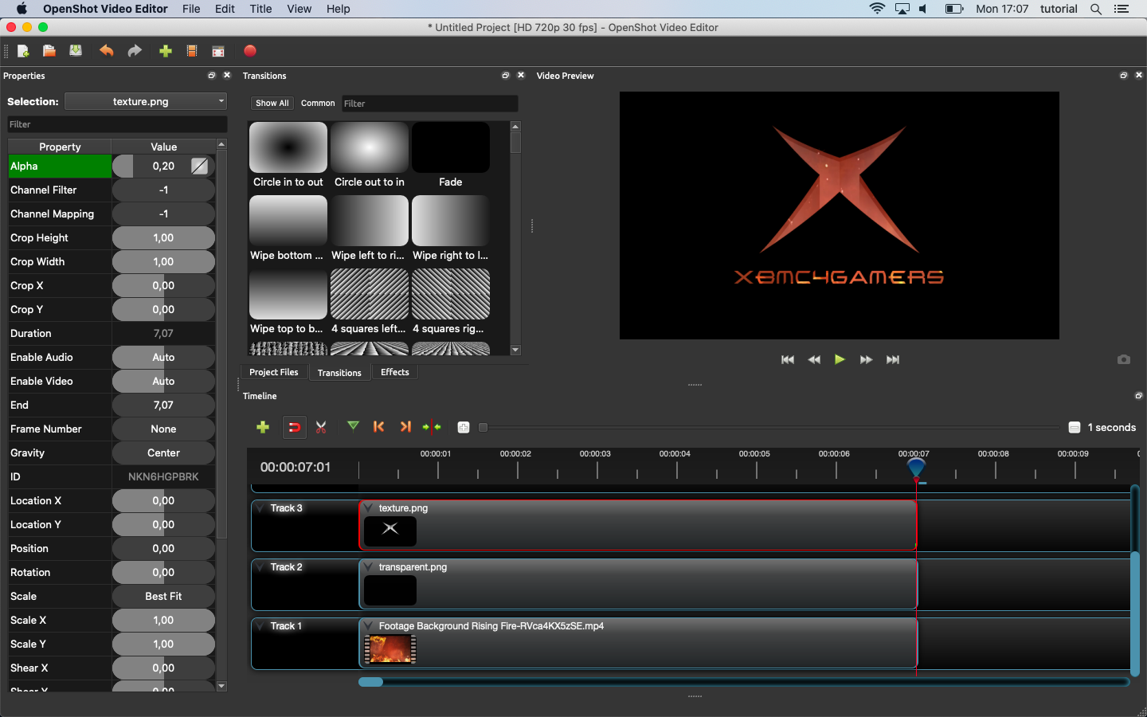
Task: Jump to previous marker in timeline toolbar
Action: (379, 427)
